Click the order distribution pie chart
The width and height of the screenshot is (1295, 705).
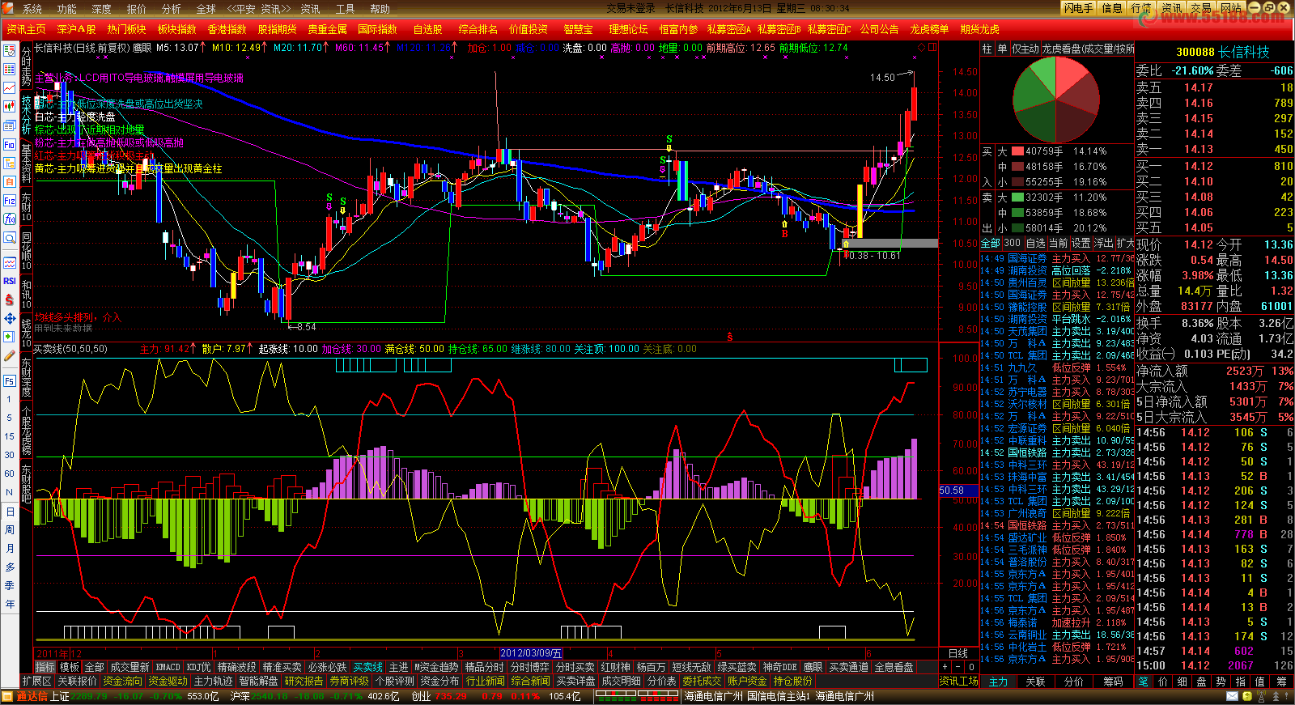[1055, 100]
